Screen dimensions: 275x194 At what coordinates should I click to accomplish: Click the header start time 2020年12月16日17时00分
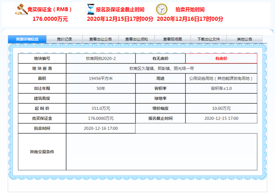pyautogui.click(x=190, y=19)
